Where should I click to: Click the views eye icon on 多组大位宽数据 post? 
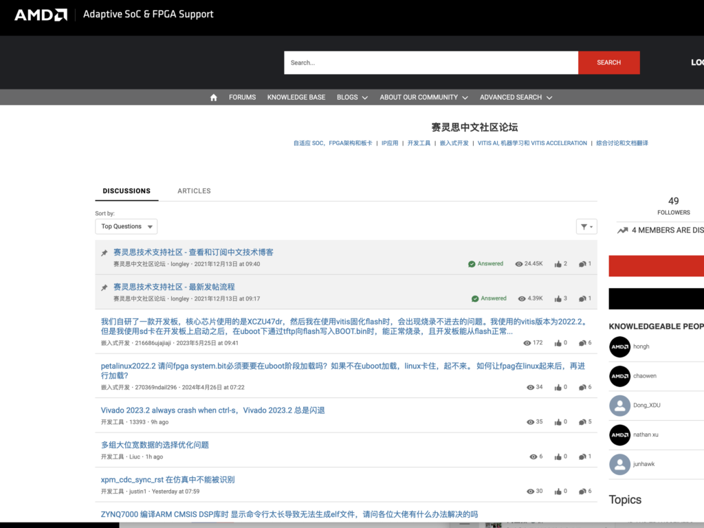533,456
